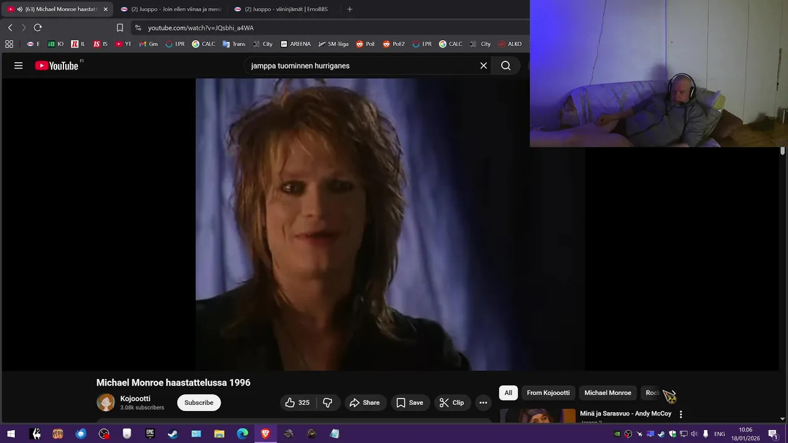This screenshot has width=788, height=443.
Task: Open the Kojoootti channel avatar
Action: pos(106,402)
